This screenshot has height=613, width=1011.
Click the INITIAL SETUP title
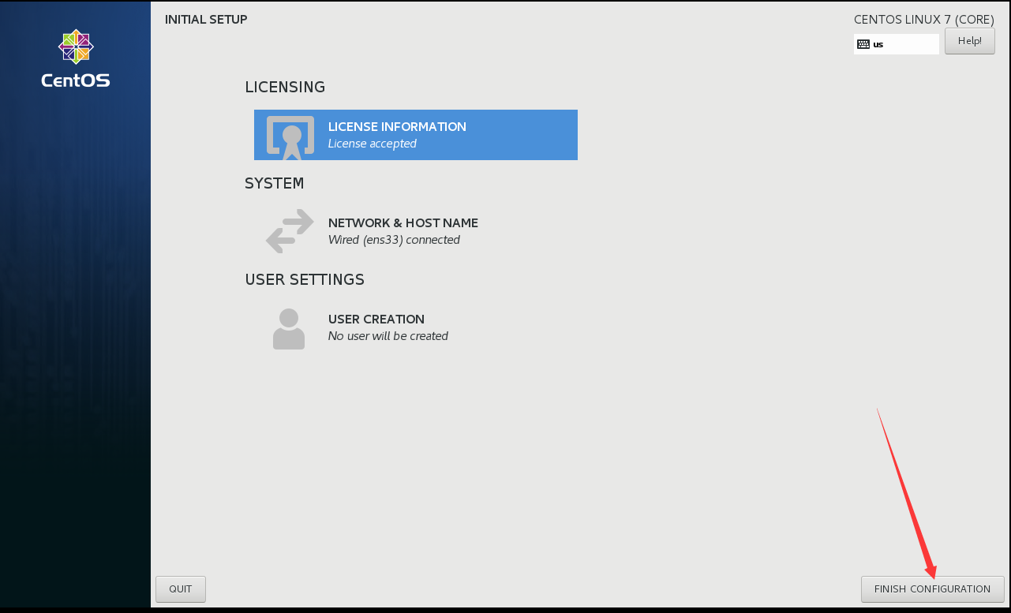[206, 19]
